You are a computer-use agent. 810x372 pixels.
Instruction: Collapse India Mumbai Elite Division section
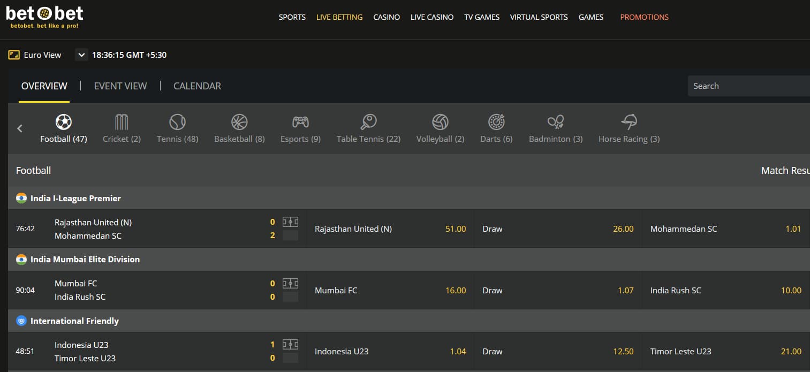pos(409,259)
